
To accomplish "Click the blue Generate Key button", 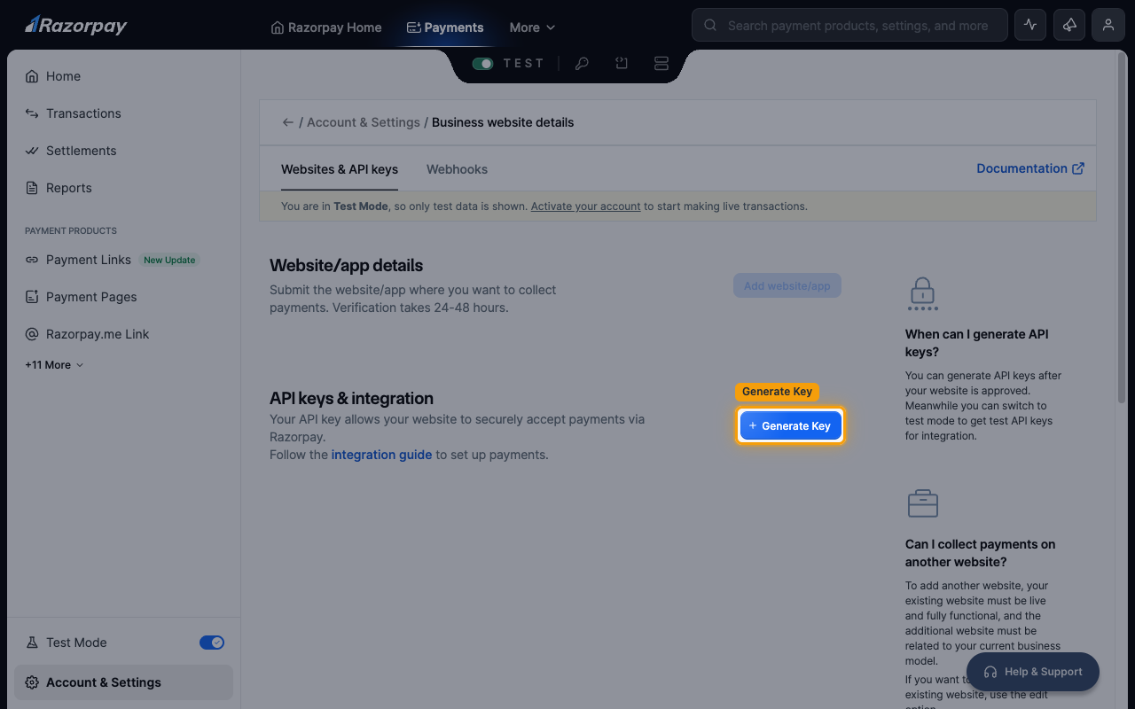I will point(790,426).
